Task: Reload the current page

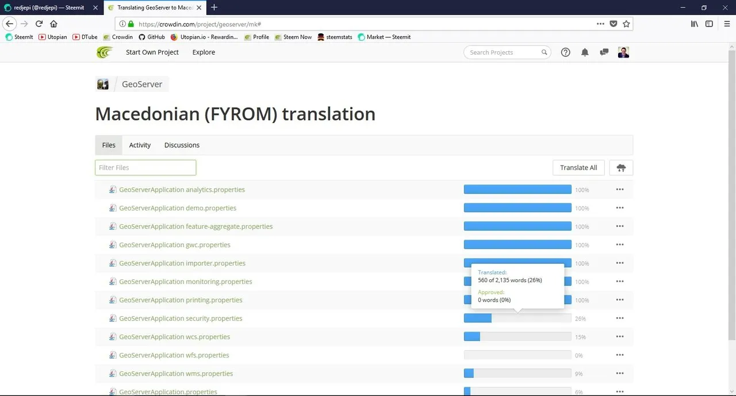Action: point(39,24)
